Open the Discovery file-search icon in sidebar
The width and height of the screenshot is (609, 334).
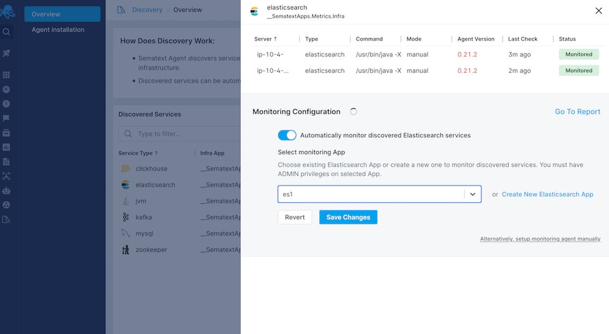(6, 220)
